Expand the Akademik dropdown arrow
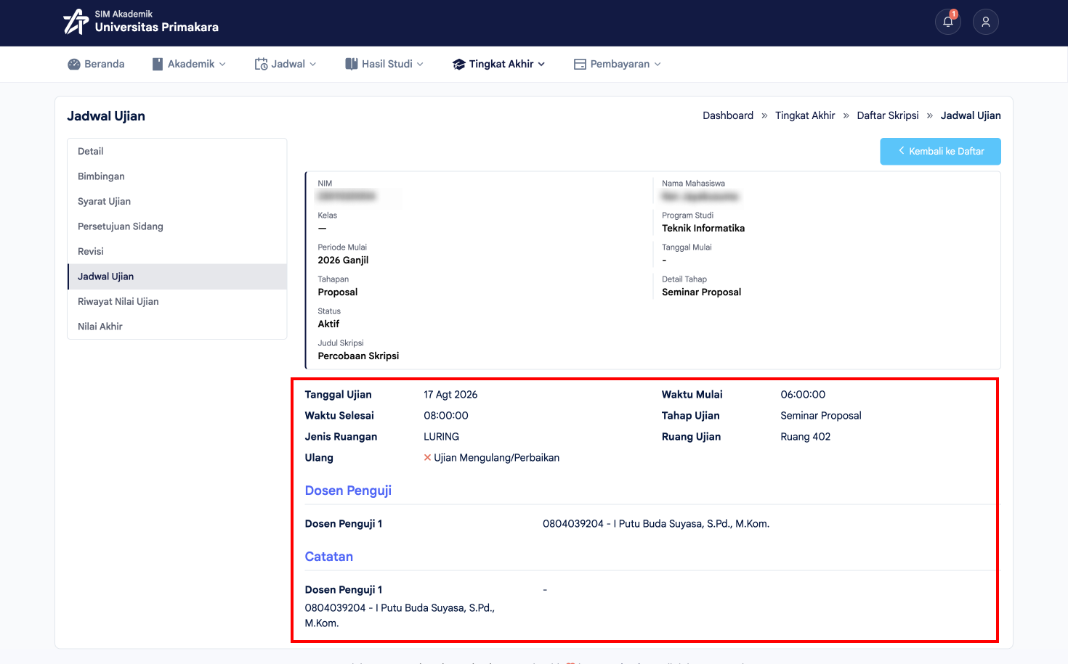Screen dimensions: 1068x664 tap(222, 64)
